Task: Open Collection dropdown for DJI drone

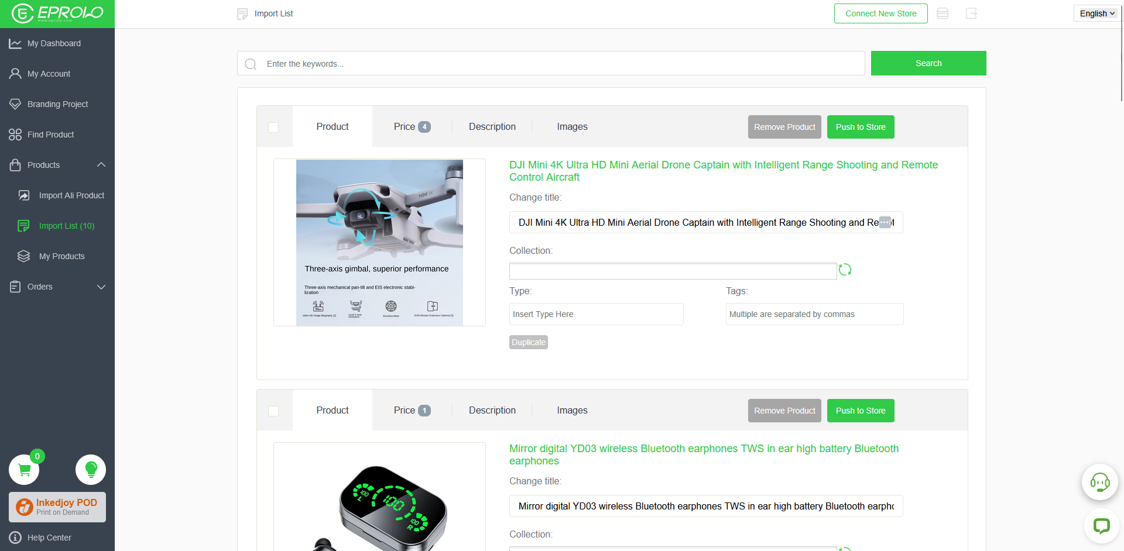Action: 673,271
